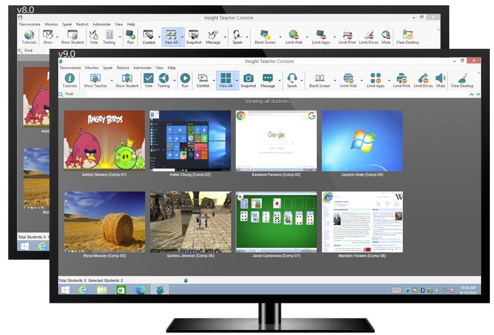Image resolution: width=494 pixels, height=335 pixels.
Task: Toggle Mute in the front v9.0 toolbar
Action: pos(440,79)
